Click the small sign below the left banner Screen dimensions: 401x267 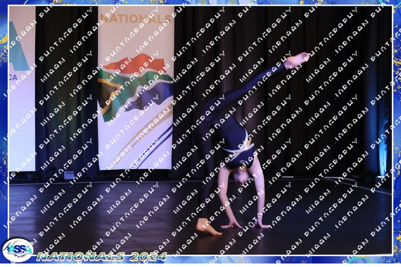[68, 175]
